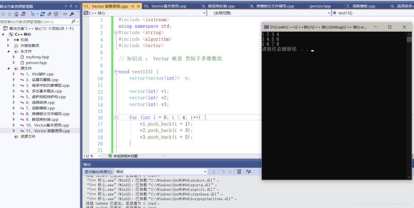414x208 pixels.
Task: Click the 输出 Output panel title
Action: pos(87,165)
